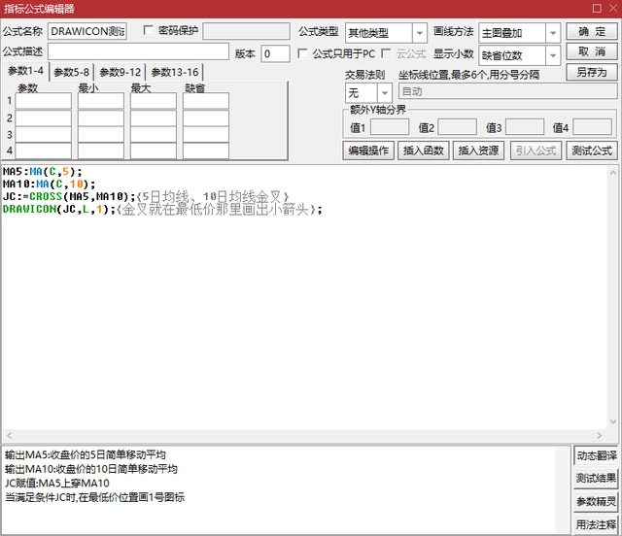The image size is (622, 536).
Task: Toggle the 云公式 checkbox
Action: coord(386,53)
